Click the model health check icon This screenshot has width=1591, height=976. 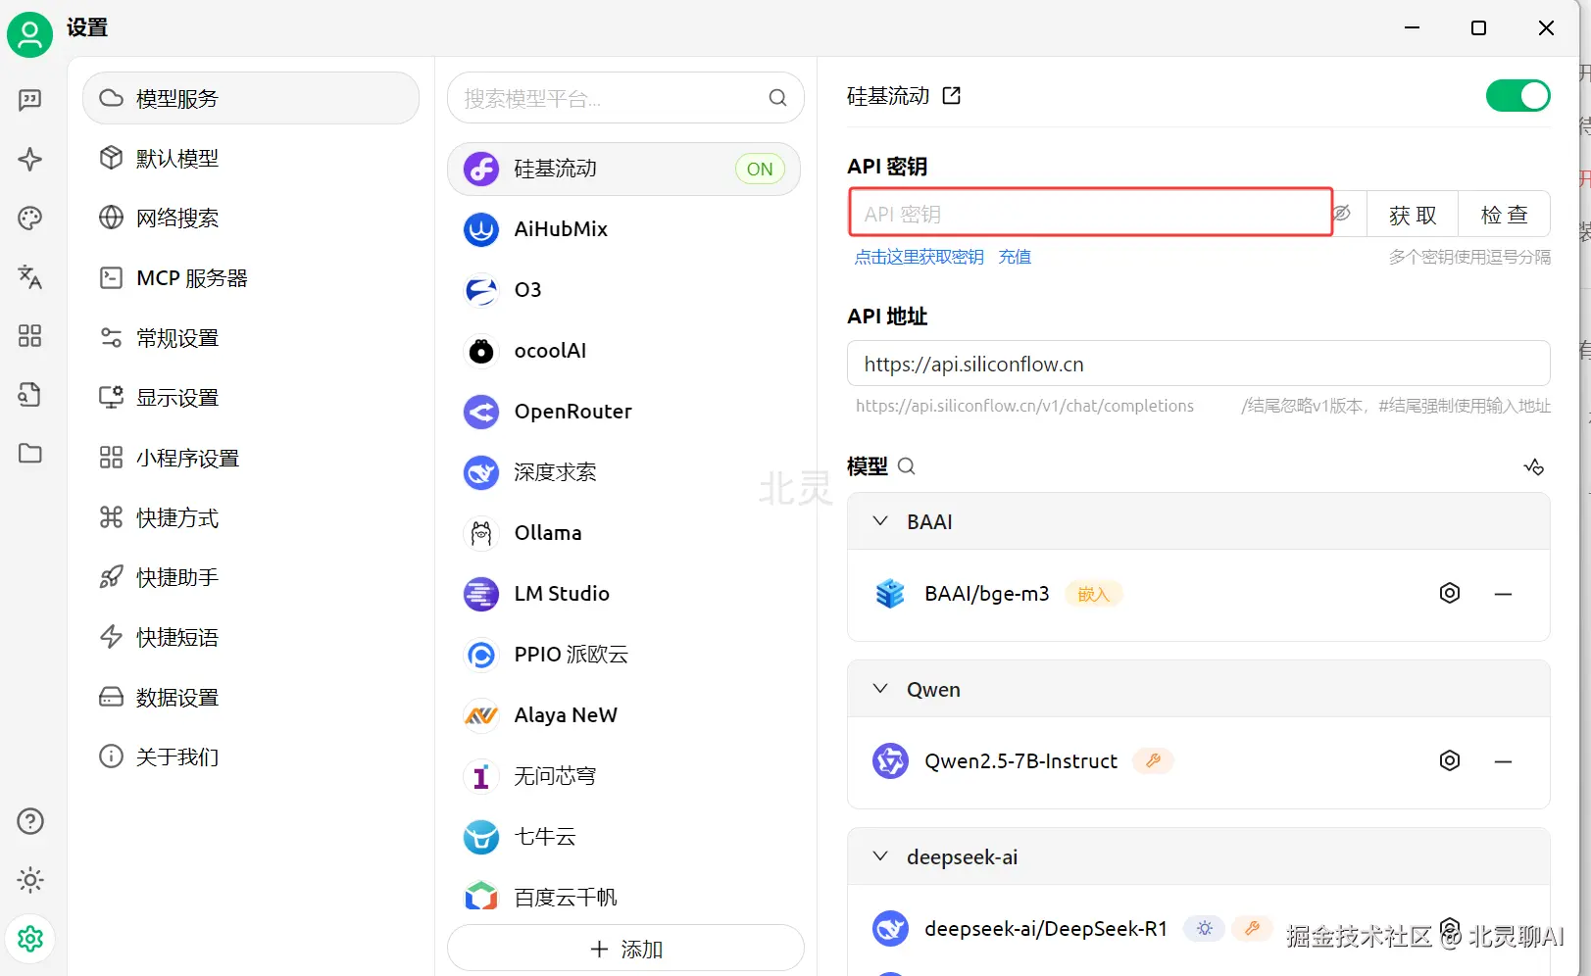(x=1534, y=466)
